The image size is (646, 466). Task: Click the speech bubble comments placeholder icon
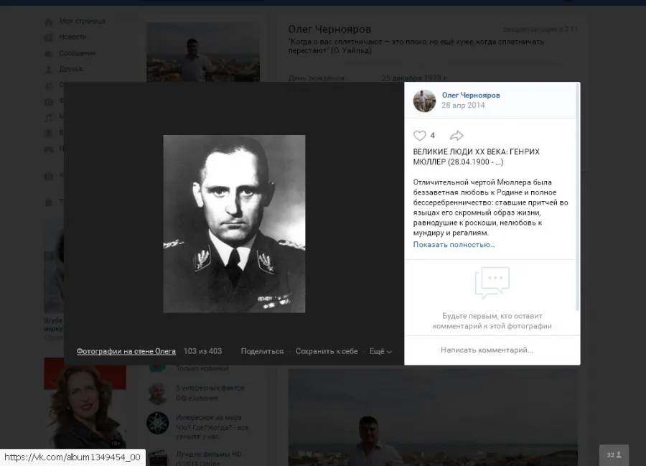coord(492,283)
